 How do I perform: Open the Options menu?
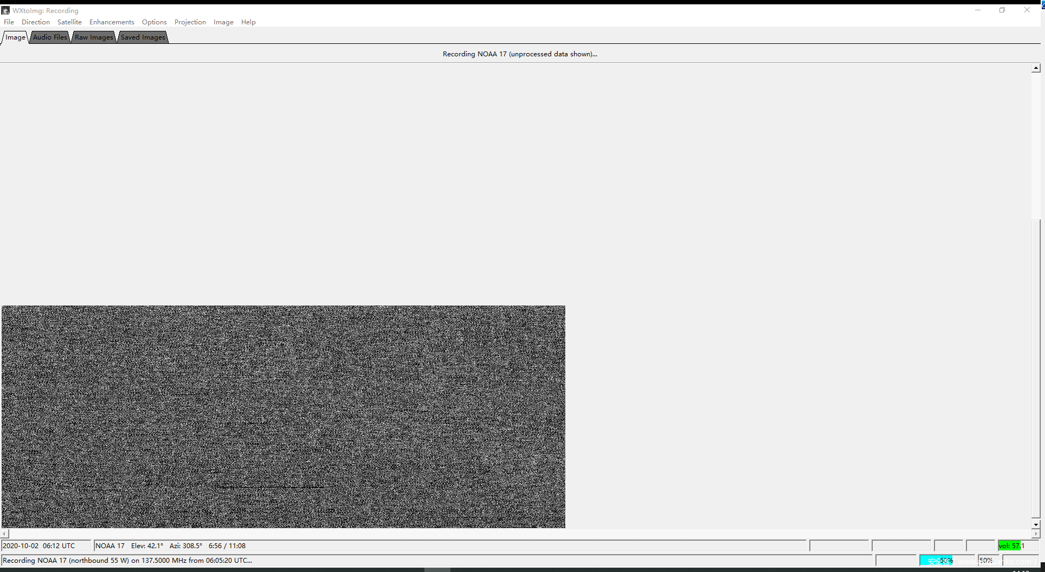click(154, 22)
